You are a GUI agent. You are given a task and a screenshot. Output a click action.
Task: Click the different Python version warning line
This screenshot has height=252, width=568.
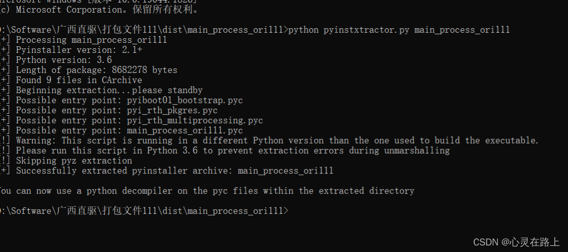[277, 140]
